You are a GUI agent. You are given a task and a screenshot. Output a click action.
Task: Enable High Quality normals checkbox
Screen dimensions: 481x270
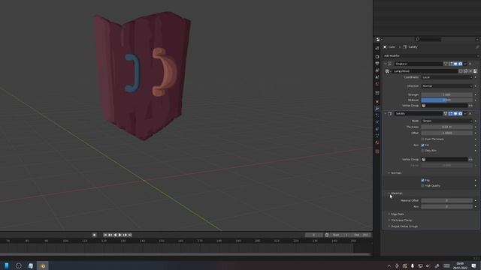point(422,185)
